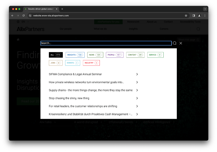Filter results by INDUSTRY

coord(91,63)
